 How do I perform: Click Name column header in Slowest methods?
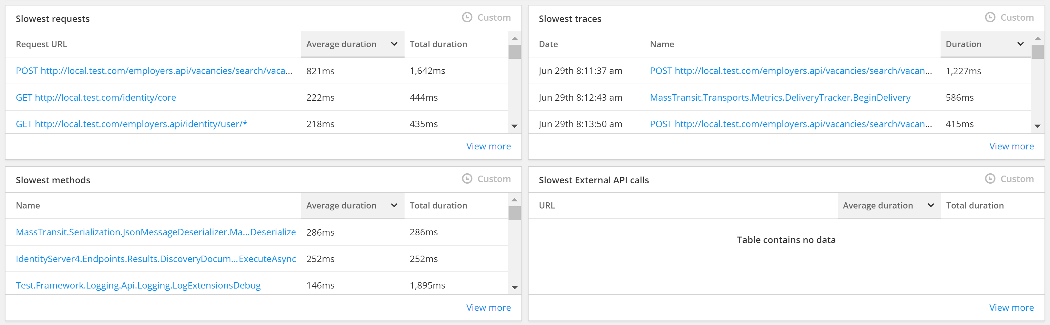[x=28, y=205]
